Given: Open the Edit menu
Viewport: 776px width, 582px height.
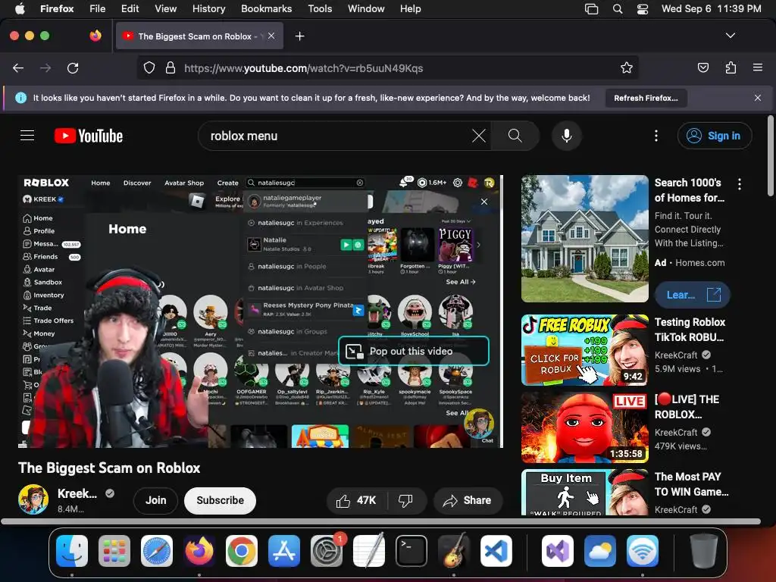Looking at the screenshot, I should coord(130,8).
